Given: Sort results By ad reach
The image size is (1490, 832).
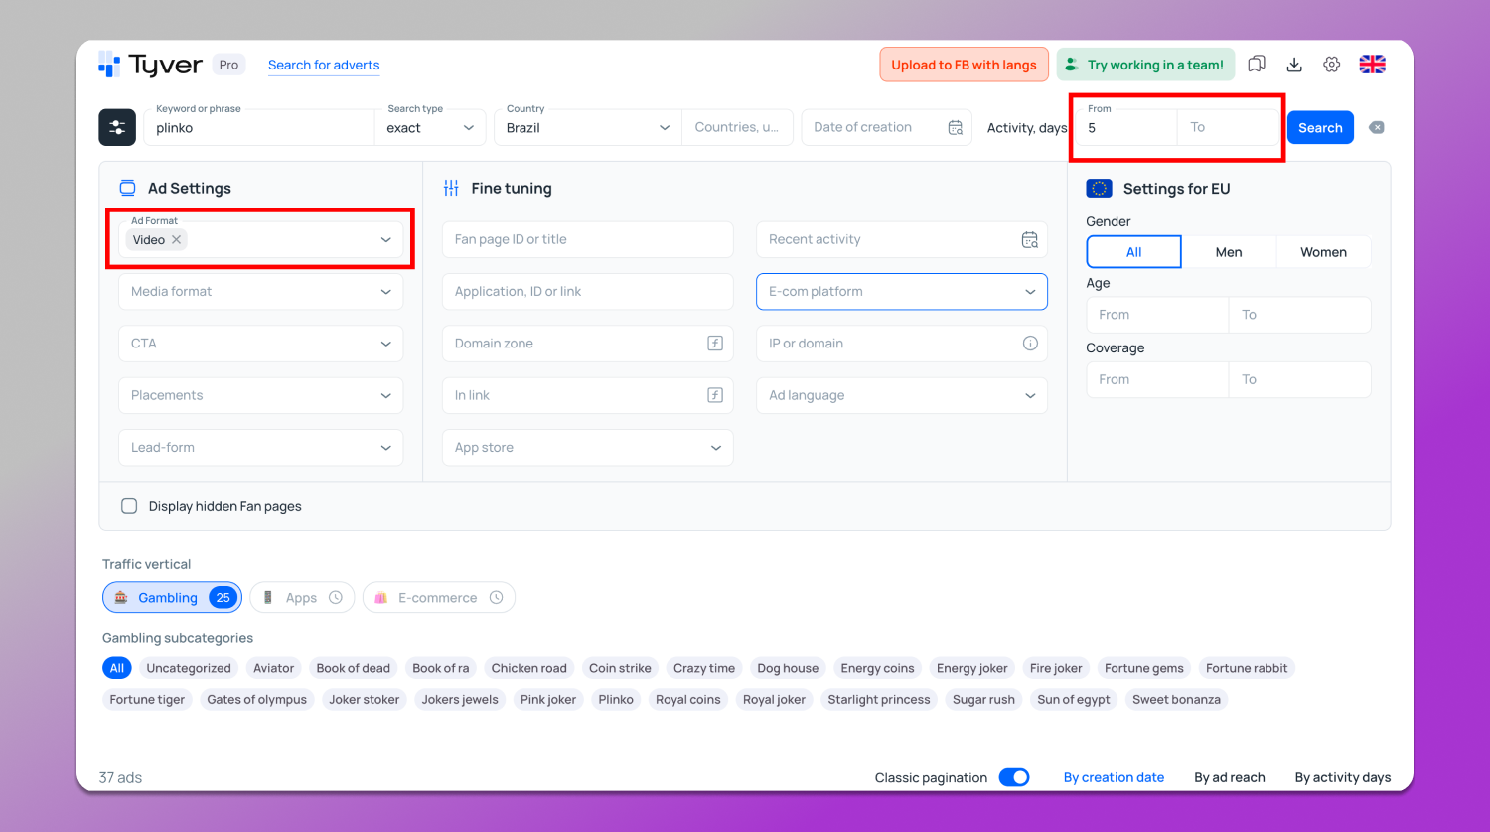Looking at the screenshot, I should click(1229, 777).
